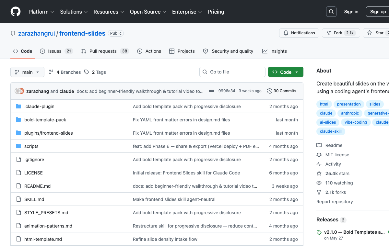Select the html topic tag

(324, 104)
